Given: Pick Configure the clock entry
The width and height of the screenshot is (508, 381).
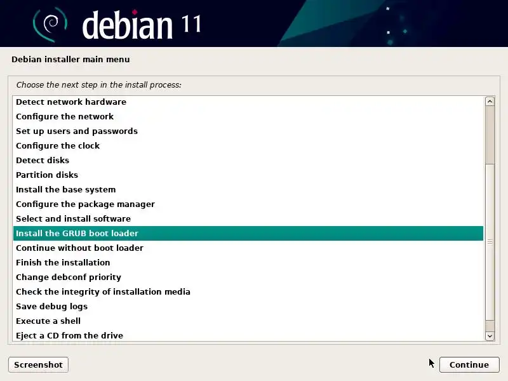Looking at the screenshot, I should click(248, 146).
